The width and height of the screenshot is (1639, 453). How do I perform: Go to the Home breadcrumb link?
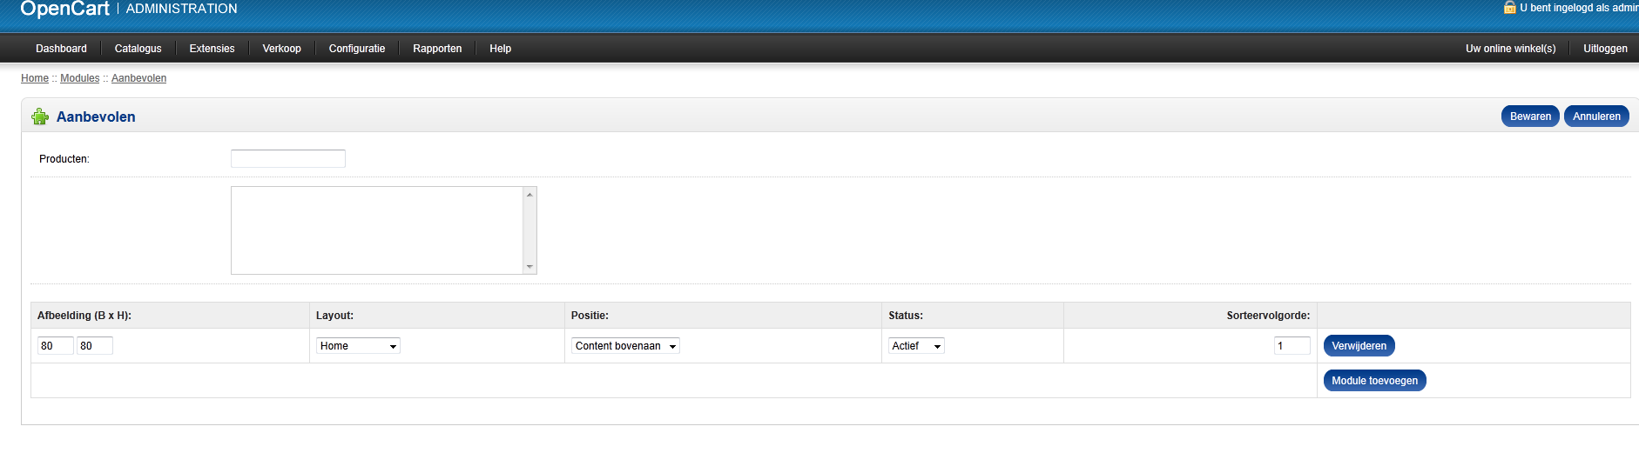pos(35,78)
